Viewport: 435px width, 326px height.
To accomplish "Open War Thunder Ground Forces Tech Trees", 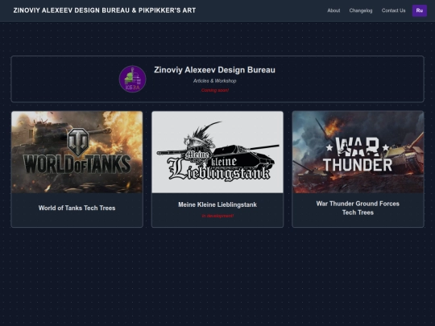I will coord(358,208).
